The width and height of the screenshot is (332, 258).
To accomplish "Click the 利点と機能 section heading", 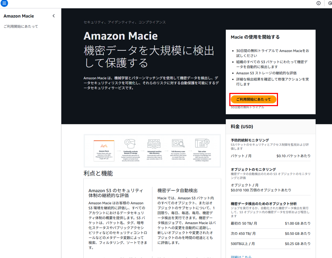I will 98,173.
